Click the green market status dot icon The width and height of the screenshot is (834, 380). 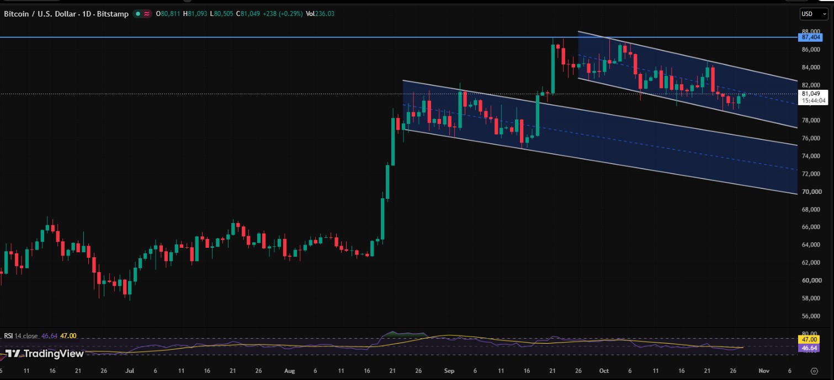(137, 14)
